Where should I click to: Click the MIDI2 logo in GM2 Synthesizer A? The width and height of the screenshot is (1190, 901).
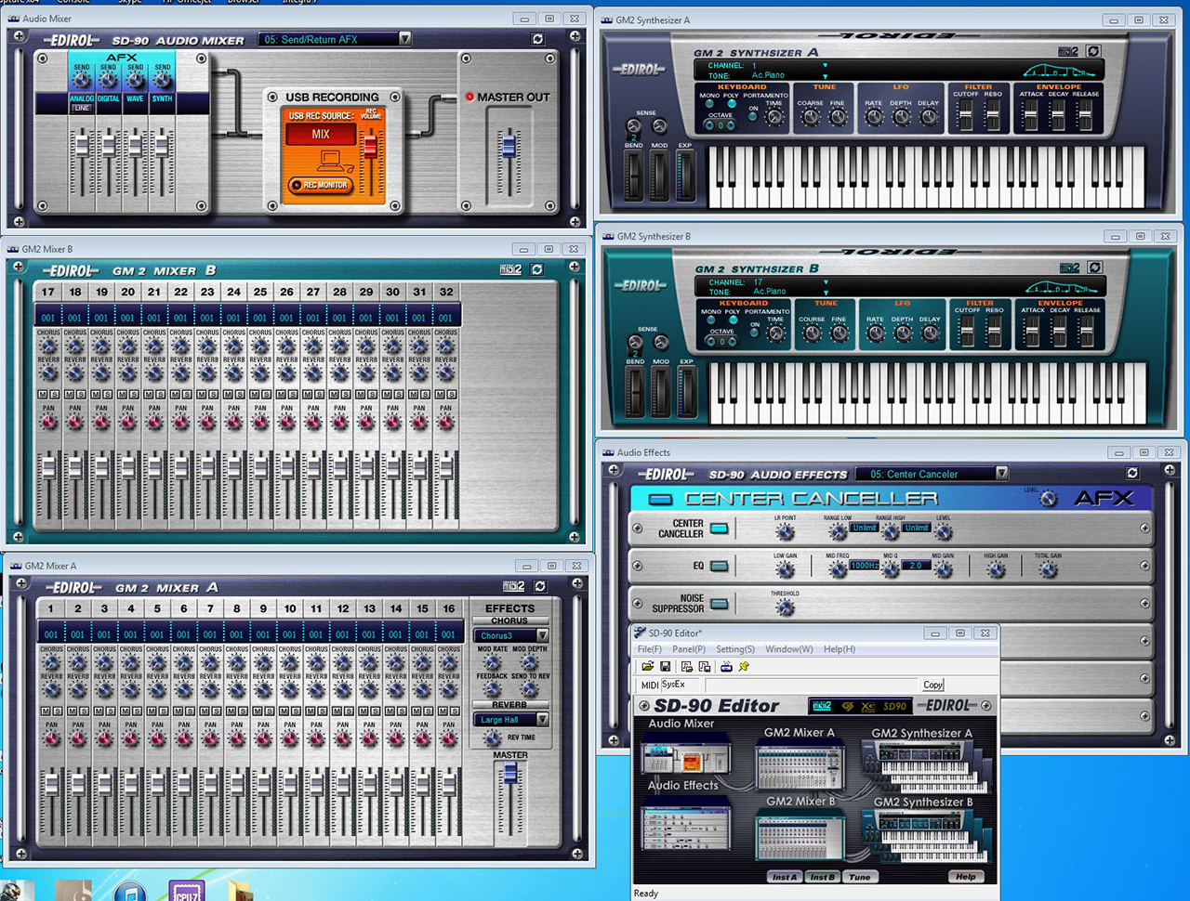(1068, 52)
